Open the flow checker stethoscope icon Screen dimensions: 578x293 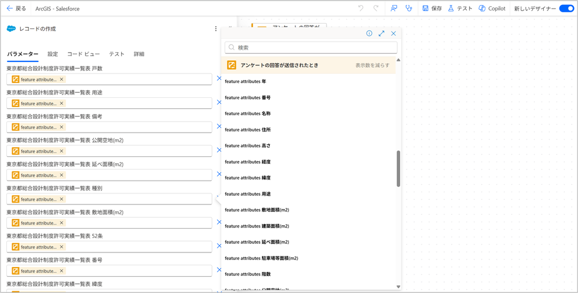pyautogui.click(x=408, y=9)
